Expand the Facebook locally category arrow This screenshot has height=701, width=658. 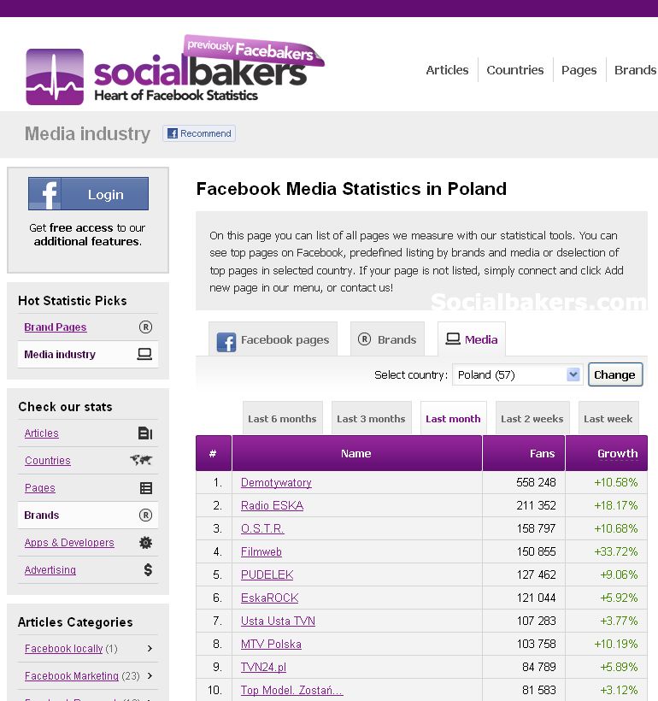pyautogui.click(x=150, y=649)
